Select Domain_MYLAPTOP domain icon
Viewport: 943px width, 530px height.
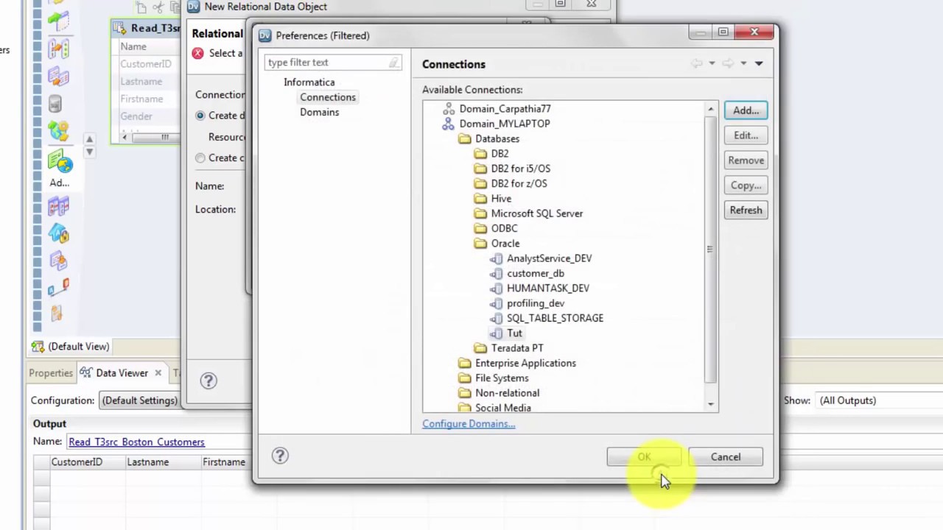[x=448, y=124]
